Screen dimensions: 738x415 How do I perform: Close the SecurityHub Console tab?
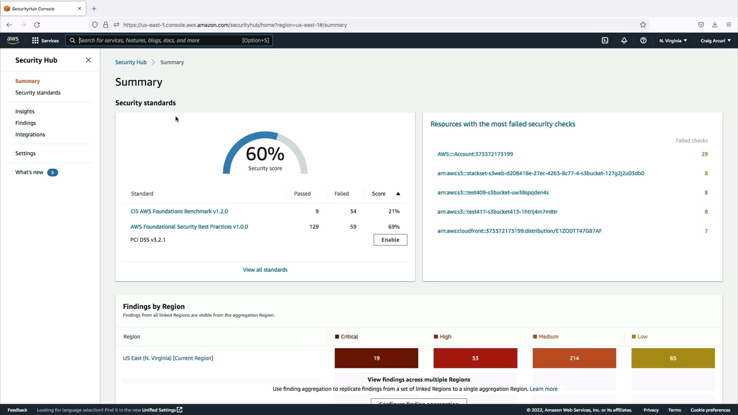[80, 9]
